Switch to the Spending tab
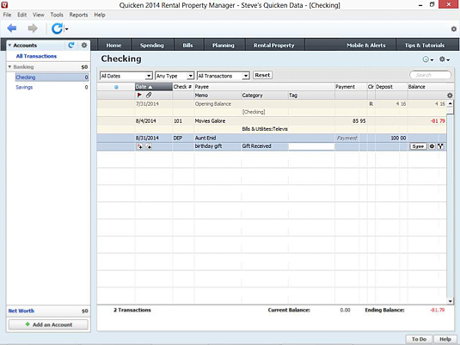The height and width of the screenshot is (345, 460). (x=152, y=46)
